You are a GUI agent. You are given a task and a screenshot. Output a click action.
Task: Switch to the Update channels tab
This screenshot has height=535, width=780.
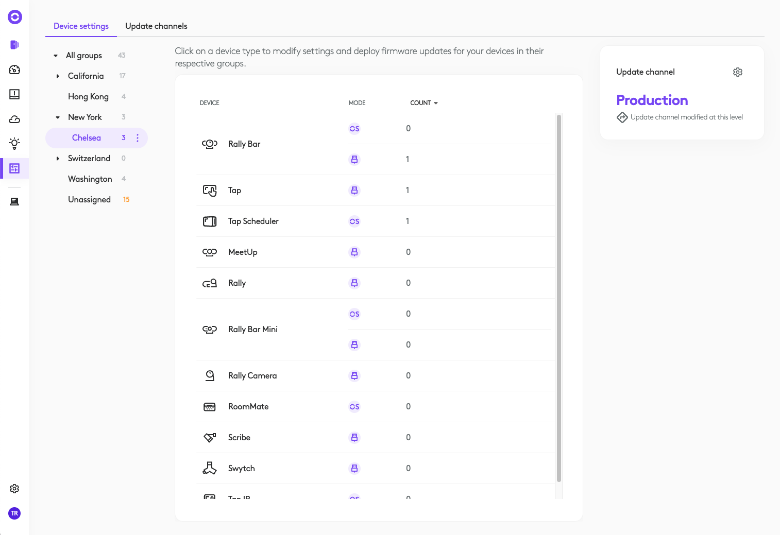[156, 26]
